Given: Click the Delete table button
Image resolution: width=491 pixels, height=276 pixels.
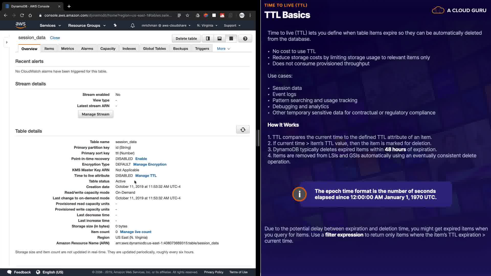Looking at the screenshot, I should tap(186, 39).
